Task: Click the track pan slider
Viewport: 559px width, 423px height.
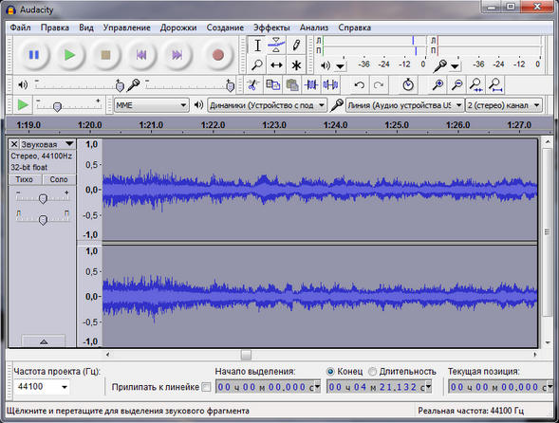Action: [x=43, y=219]
